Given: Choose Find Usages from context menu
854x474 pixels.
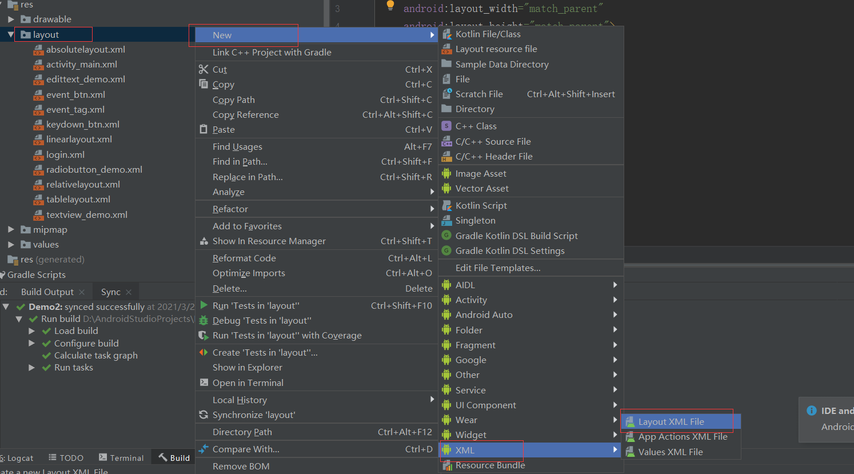Looking at the screenshot, I should click(316, 147).
